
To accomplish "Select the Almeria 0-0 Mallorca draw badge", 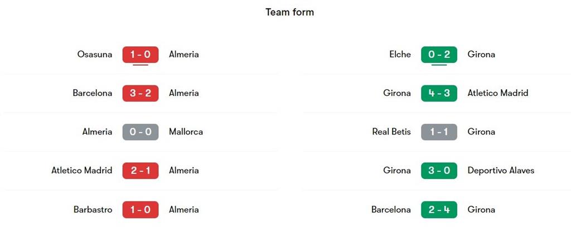I will pyautogui.click(x=141, y=132).
